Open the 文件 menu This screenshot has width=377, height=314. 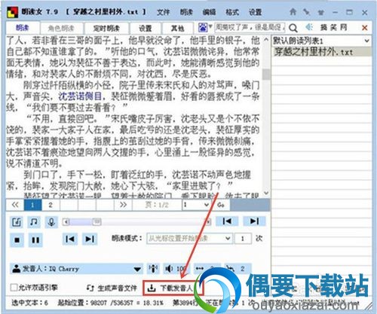(164, 12)
